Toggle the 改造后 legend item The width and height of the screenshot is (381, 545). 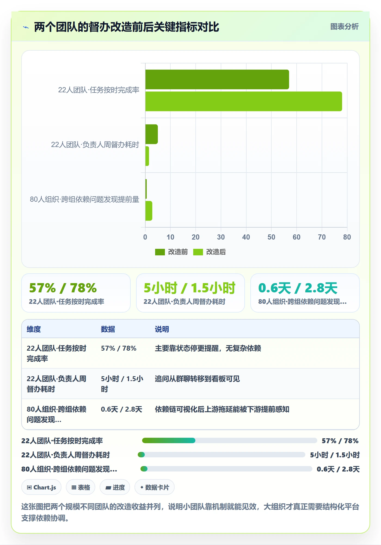click(210, 252)
